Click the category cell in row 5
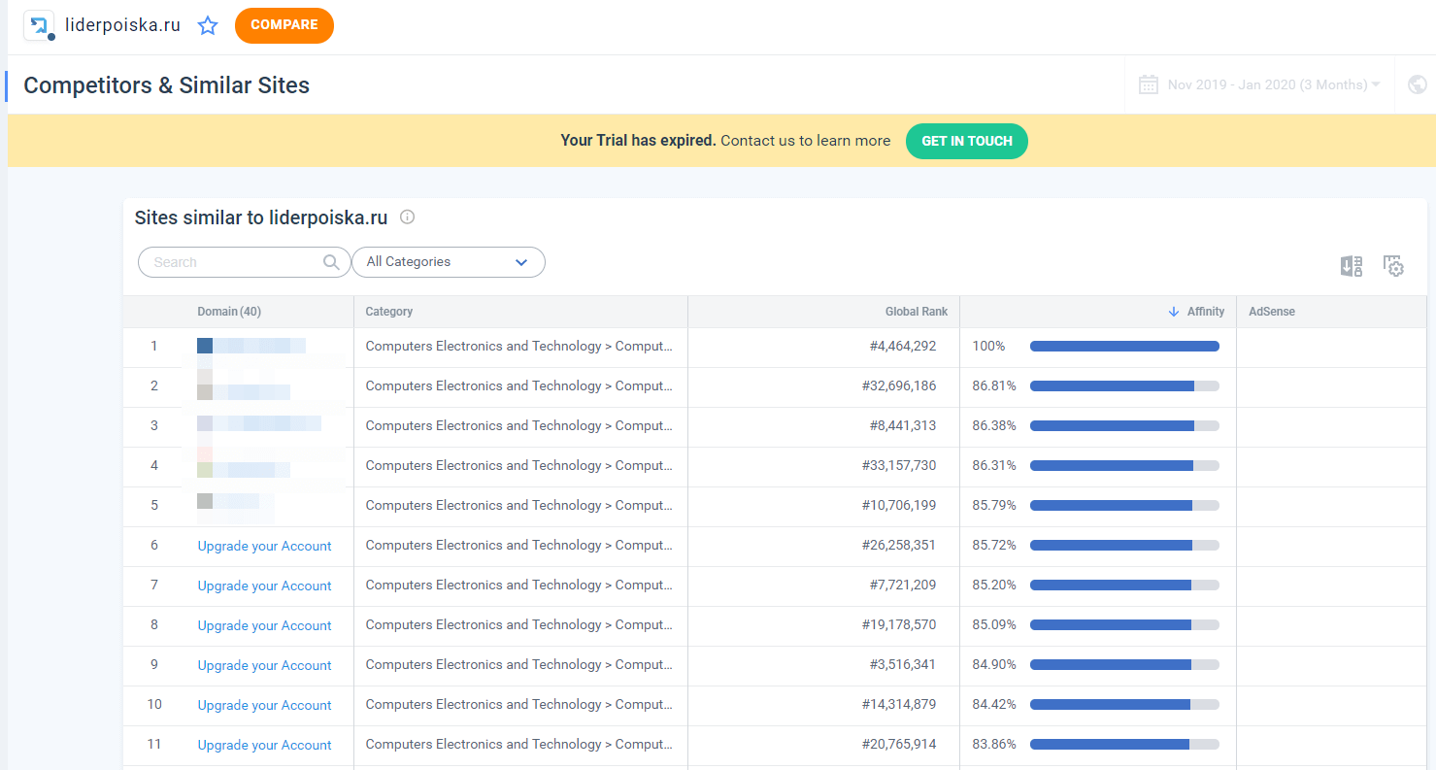The height and width of the screenshot is (770, 1436). click(x=519, y=505)
